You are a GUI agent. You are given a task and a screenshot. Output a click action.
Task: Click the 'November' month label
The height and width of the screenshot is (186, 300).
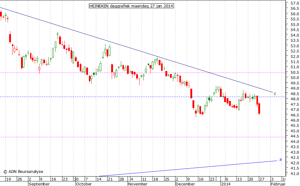(x=138, y=184)
